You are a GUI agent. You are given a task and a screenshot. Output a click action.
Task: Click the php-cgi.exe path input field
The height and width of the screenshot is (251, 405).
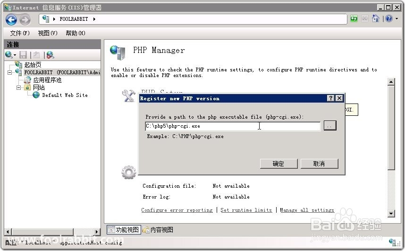coord(233,126)
